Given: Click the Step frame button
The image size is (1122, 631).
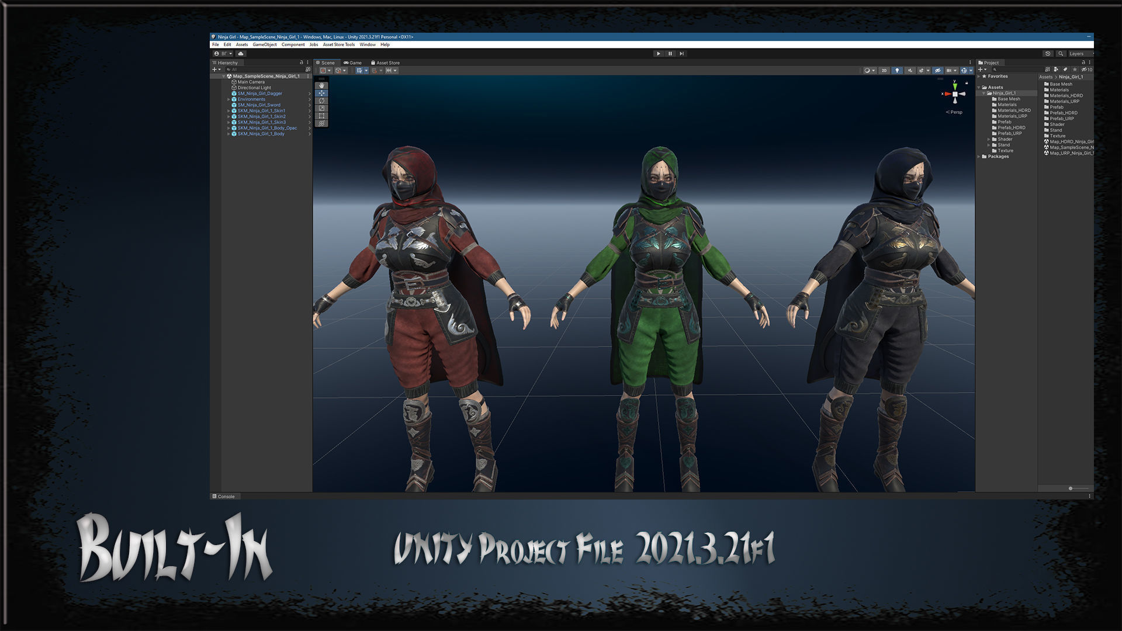Looking at the screenshot, I should 681,54.
